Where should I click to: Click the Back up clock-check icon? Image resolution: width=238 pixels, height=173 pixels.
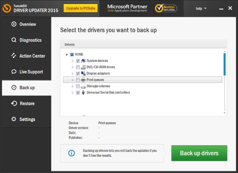pyautogui.click(x=14, y=87)
